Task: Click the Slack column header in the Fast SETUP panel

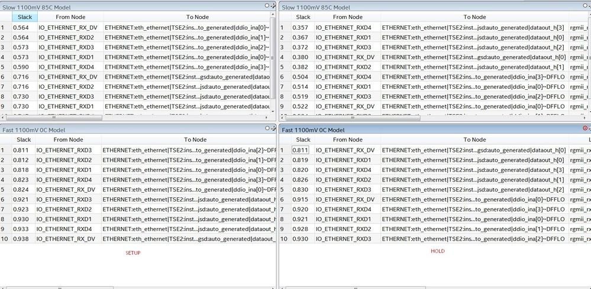Action: click(24, 139)
